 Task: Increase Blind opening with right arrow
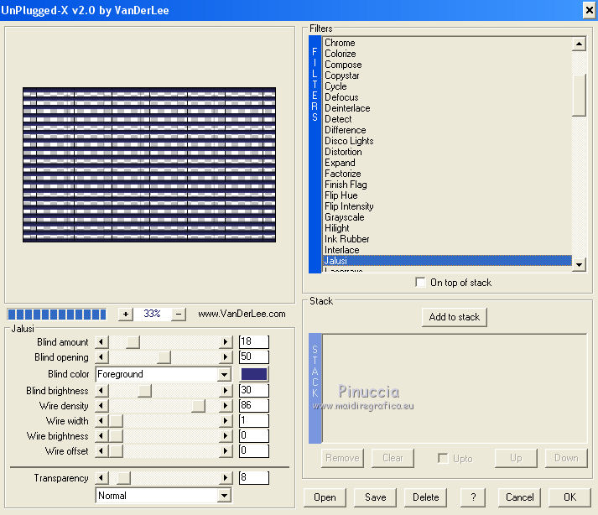(x=226, y=357)
